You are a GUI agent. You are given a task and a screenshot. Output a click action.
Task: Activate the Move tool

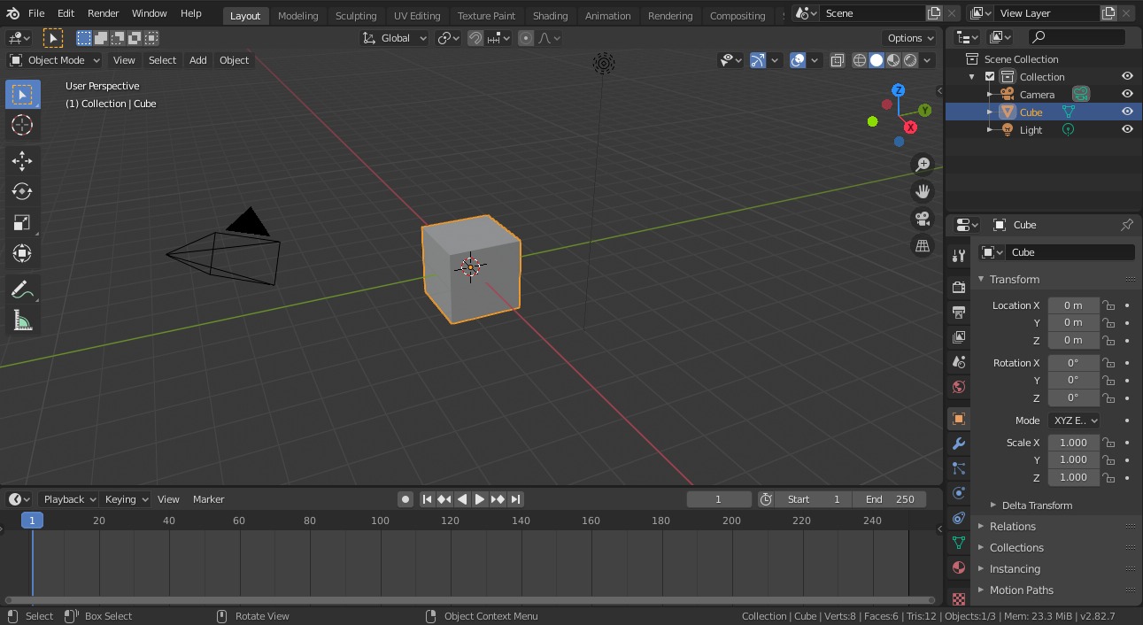click(x=22, y=160)
